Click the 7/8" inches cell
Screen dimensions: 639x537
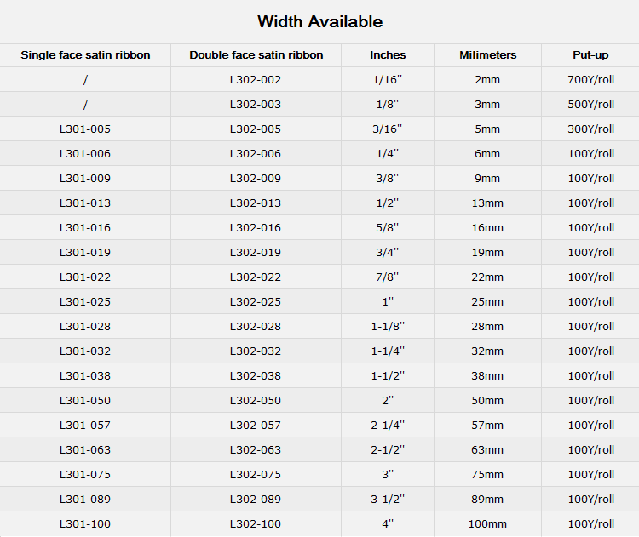(388, 277)
